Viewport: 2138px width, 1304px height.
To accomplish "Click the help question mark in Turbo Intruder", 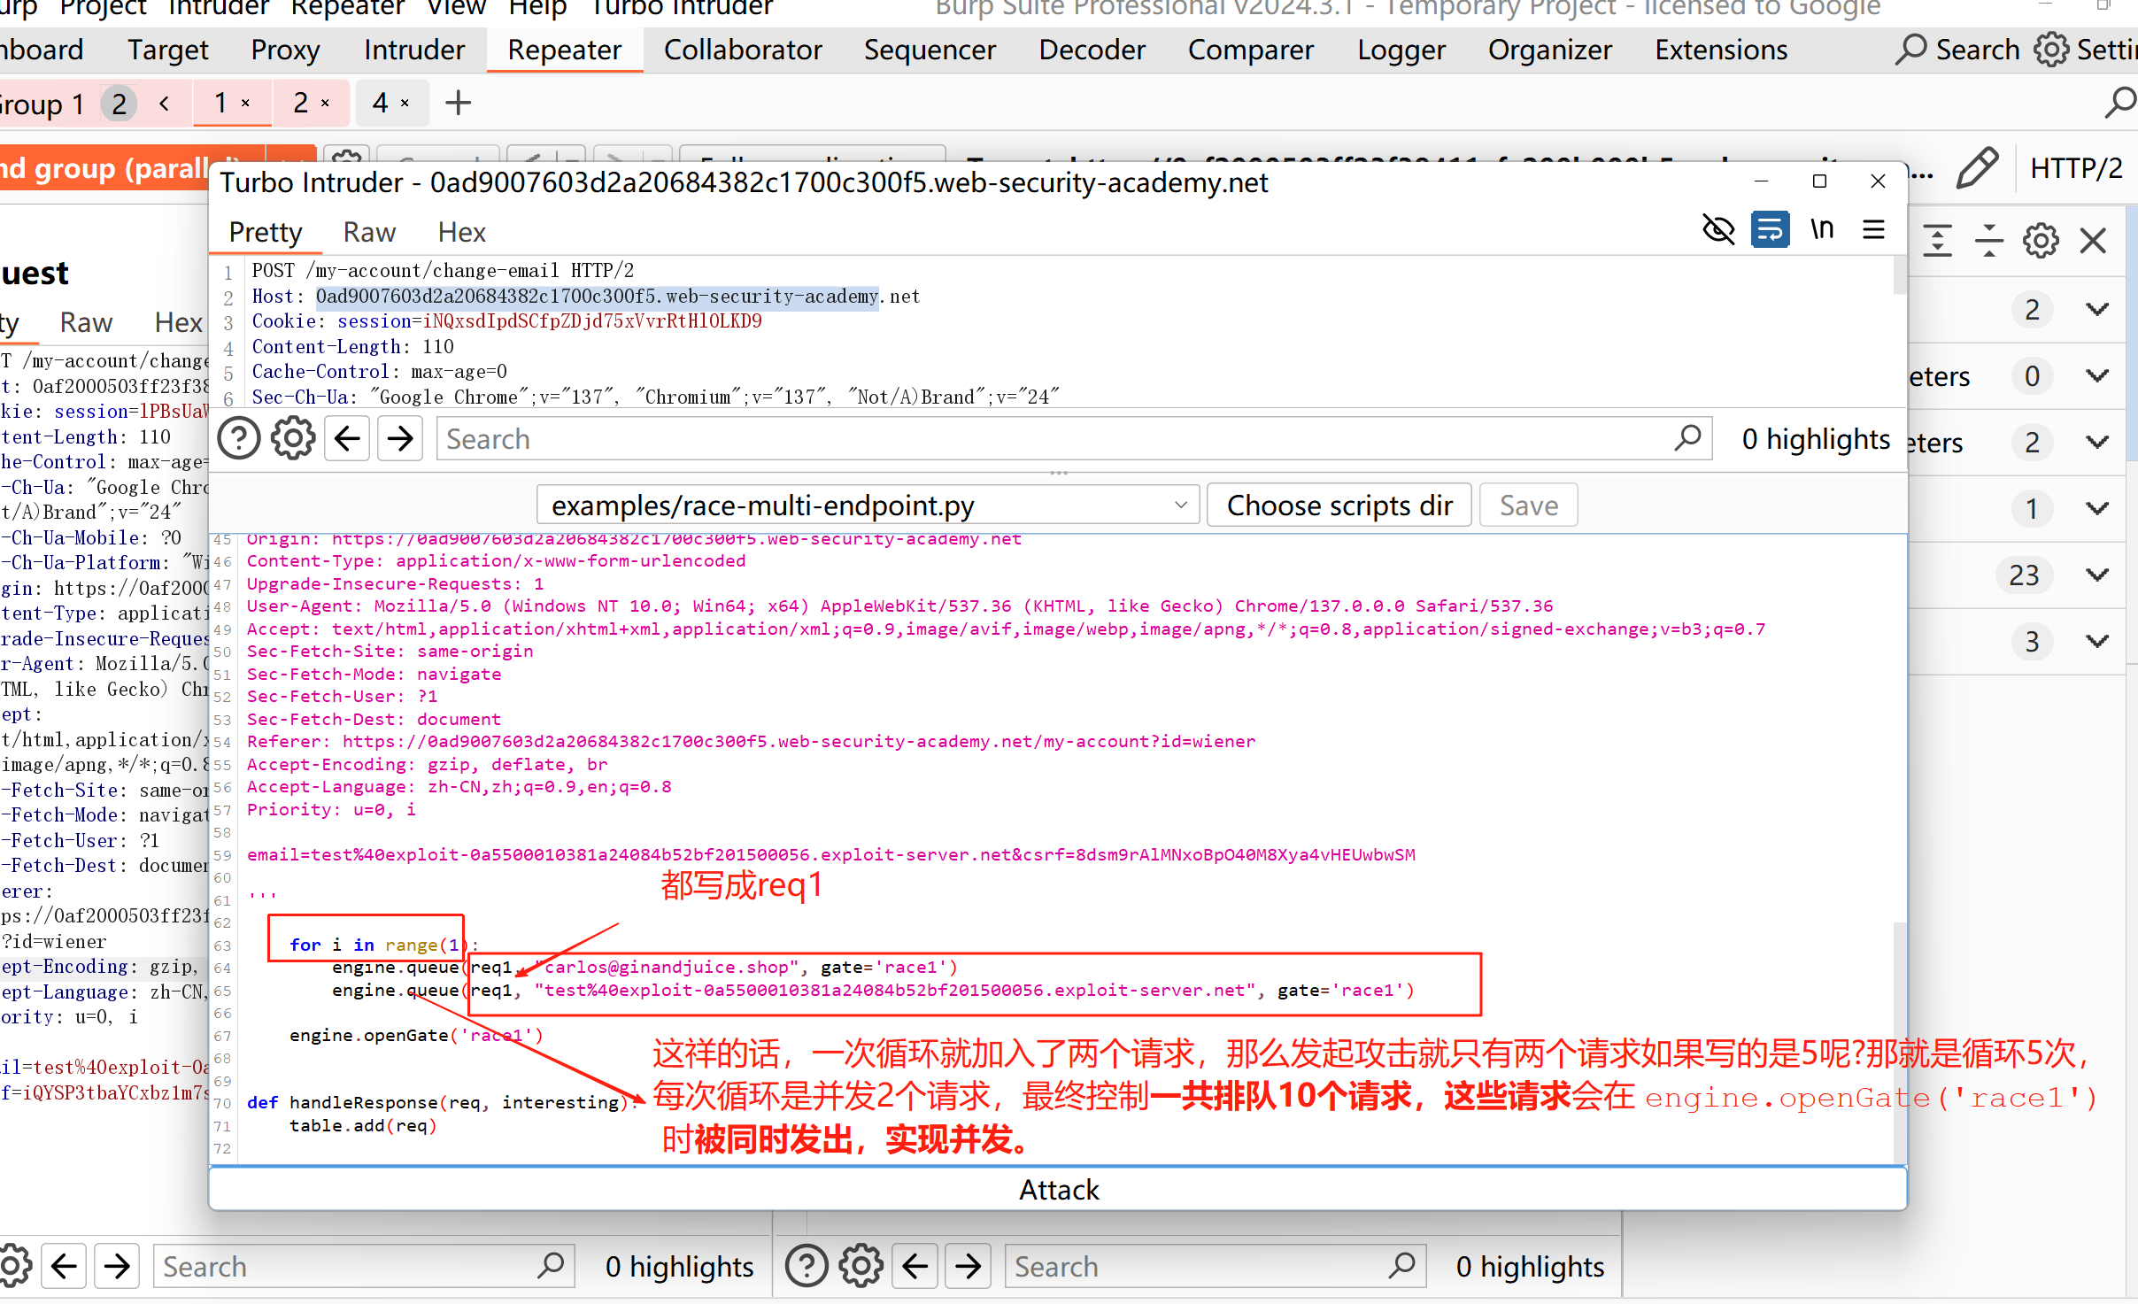I will click(x=238, y=439).
